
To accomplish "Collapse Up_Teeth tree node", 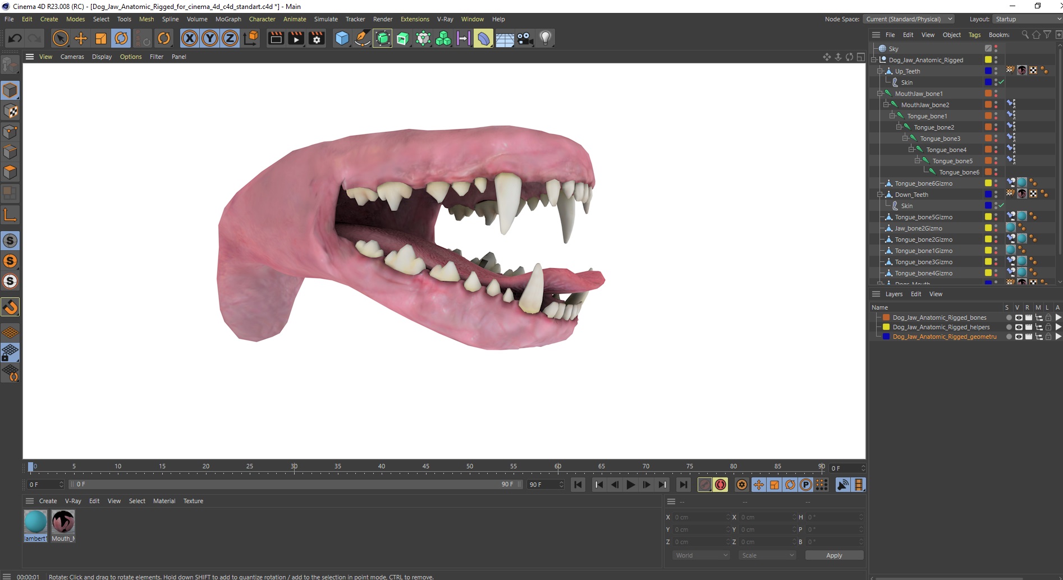I will [880, 71].
